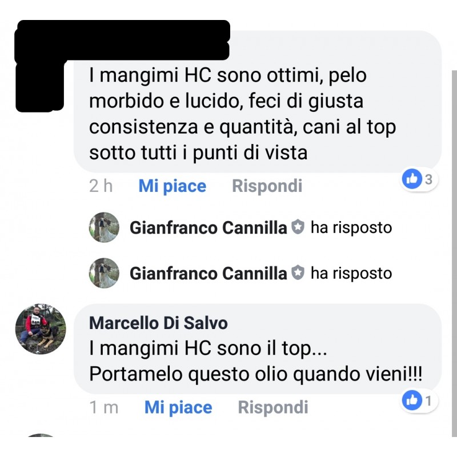
Task: Open first Gianfranco Cannilla reply avatar
Action: [104, 227]
